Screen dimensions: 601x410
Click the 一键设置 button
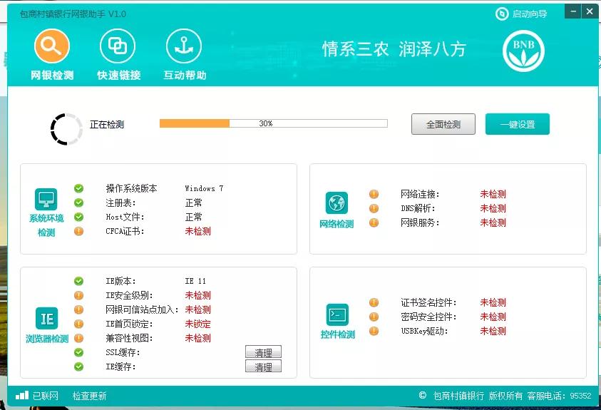[517, 124]
